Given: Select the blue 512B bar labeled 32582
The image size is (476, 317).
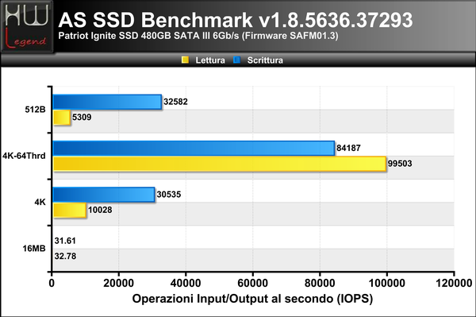Looking at the screenshot, I should pyautogui.click(x=107, y=102).
